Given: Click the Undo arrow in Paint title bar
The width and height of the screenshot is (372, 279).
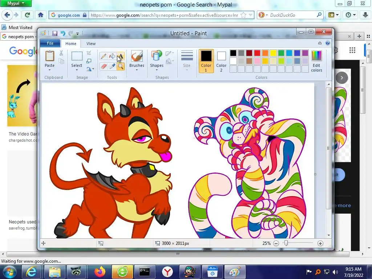Looking at the screenshot, I should (63, 33).
